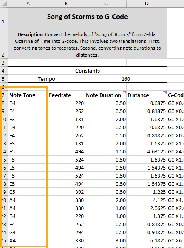The image size is (184, 248).
Task: Select feedrate 524 in row 17
Action: (66, 176)
